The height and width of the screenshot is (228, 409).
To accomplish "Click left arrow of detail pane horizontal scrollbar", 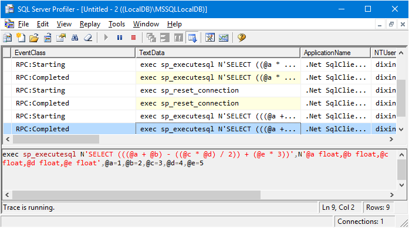I will point(7,195).
